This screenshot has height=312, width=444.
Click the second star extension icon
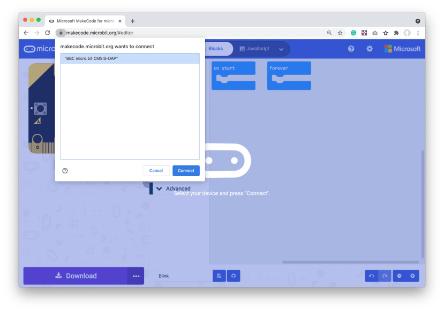[x=386, y=33]
